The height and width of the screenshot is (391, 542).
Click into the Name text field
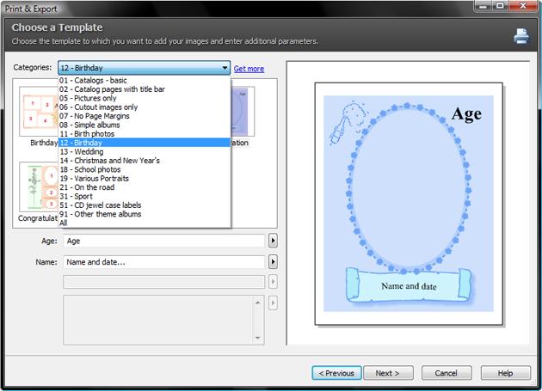point(164,262)
